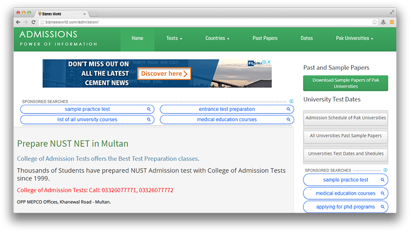Open Past Papers in the navigation bar

pos(265,38)
